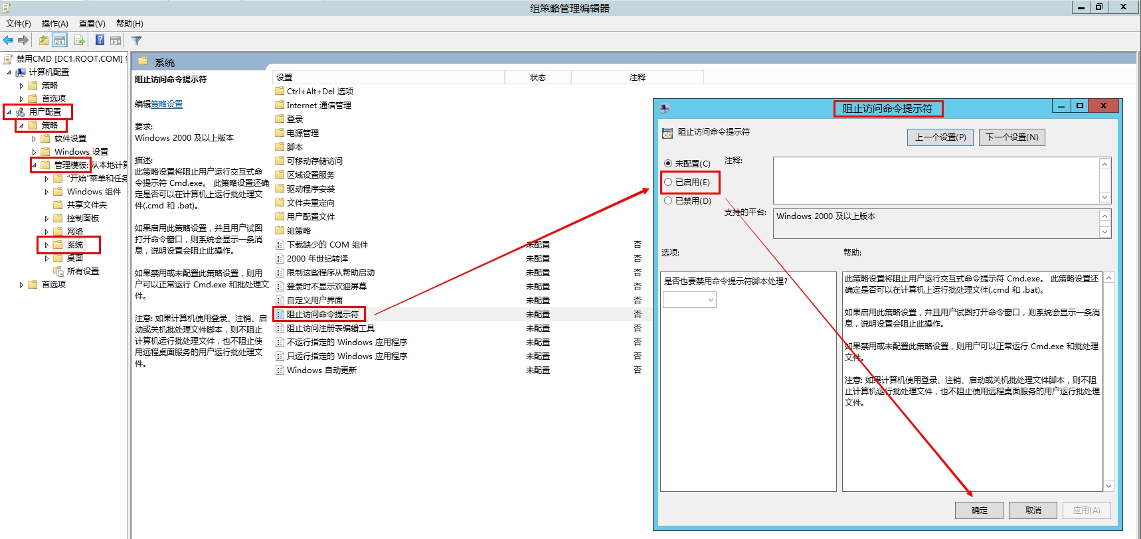This screenshot has height=539, width=1141.
Task: Open the 操作(A) menu
Action: coord(54,23)
